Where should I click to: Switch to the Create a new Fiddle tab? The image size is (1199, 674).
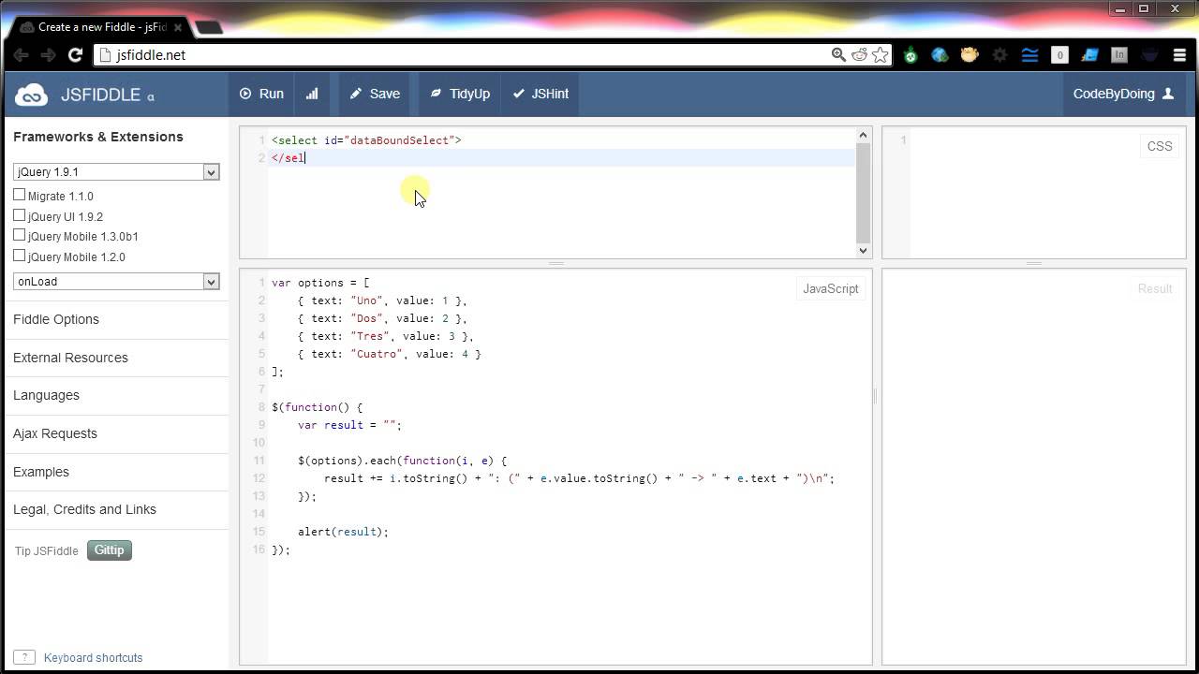point(101,27)
